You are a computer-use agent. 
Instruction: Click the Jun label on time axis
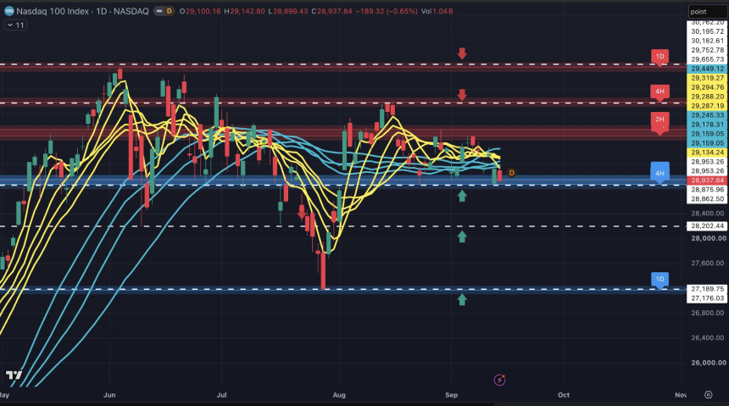(109, 395)
